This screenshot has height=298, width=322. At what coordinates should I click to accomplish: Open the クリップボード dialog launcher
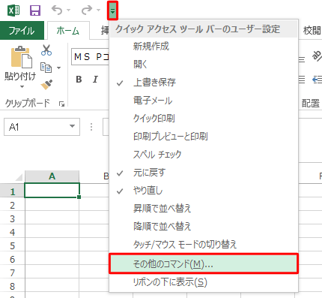[61, 104]
